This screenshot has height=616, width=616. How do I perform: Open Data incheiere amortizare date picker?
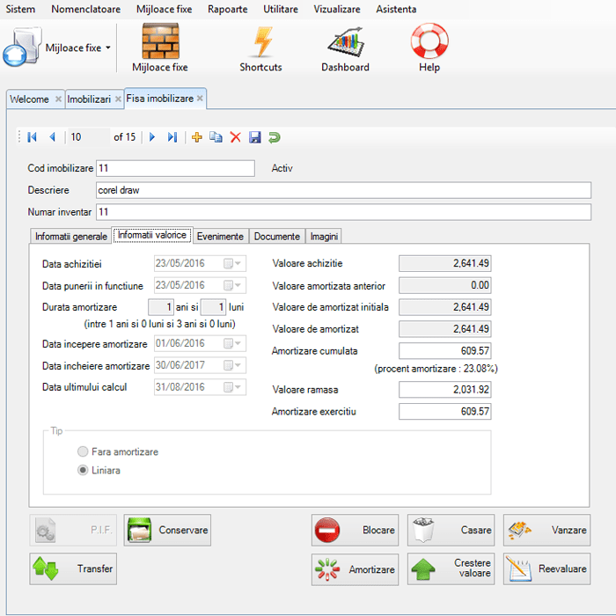(232, 365)
